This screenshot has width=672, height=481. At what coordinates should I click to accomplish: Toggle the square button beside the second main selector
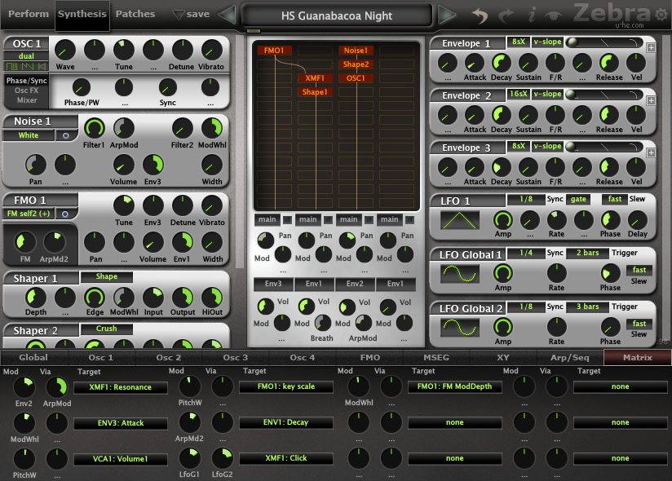click(x=328, y=220)
